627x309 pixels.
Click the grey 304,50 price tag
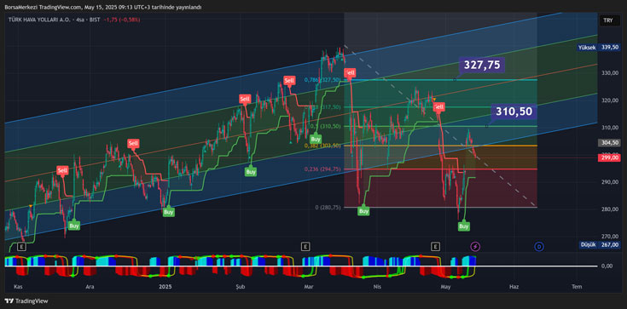(609, 142)
